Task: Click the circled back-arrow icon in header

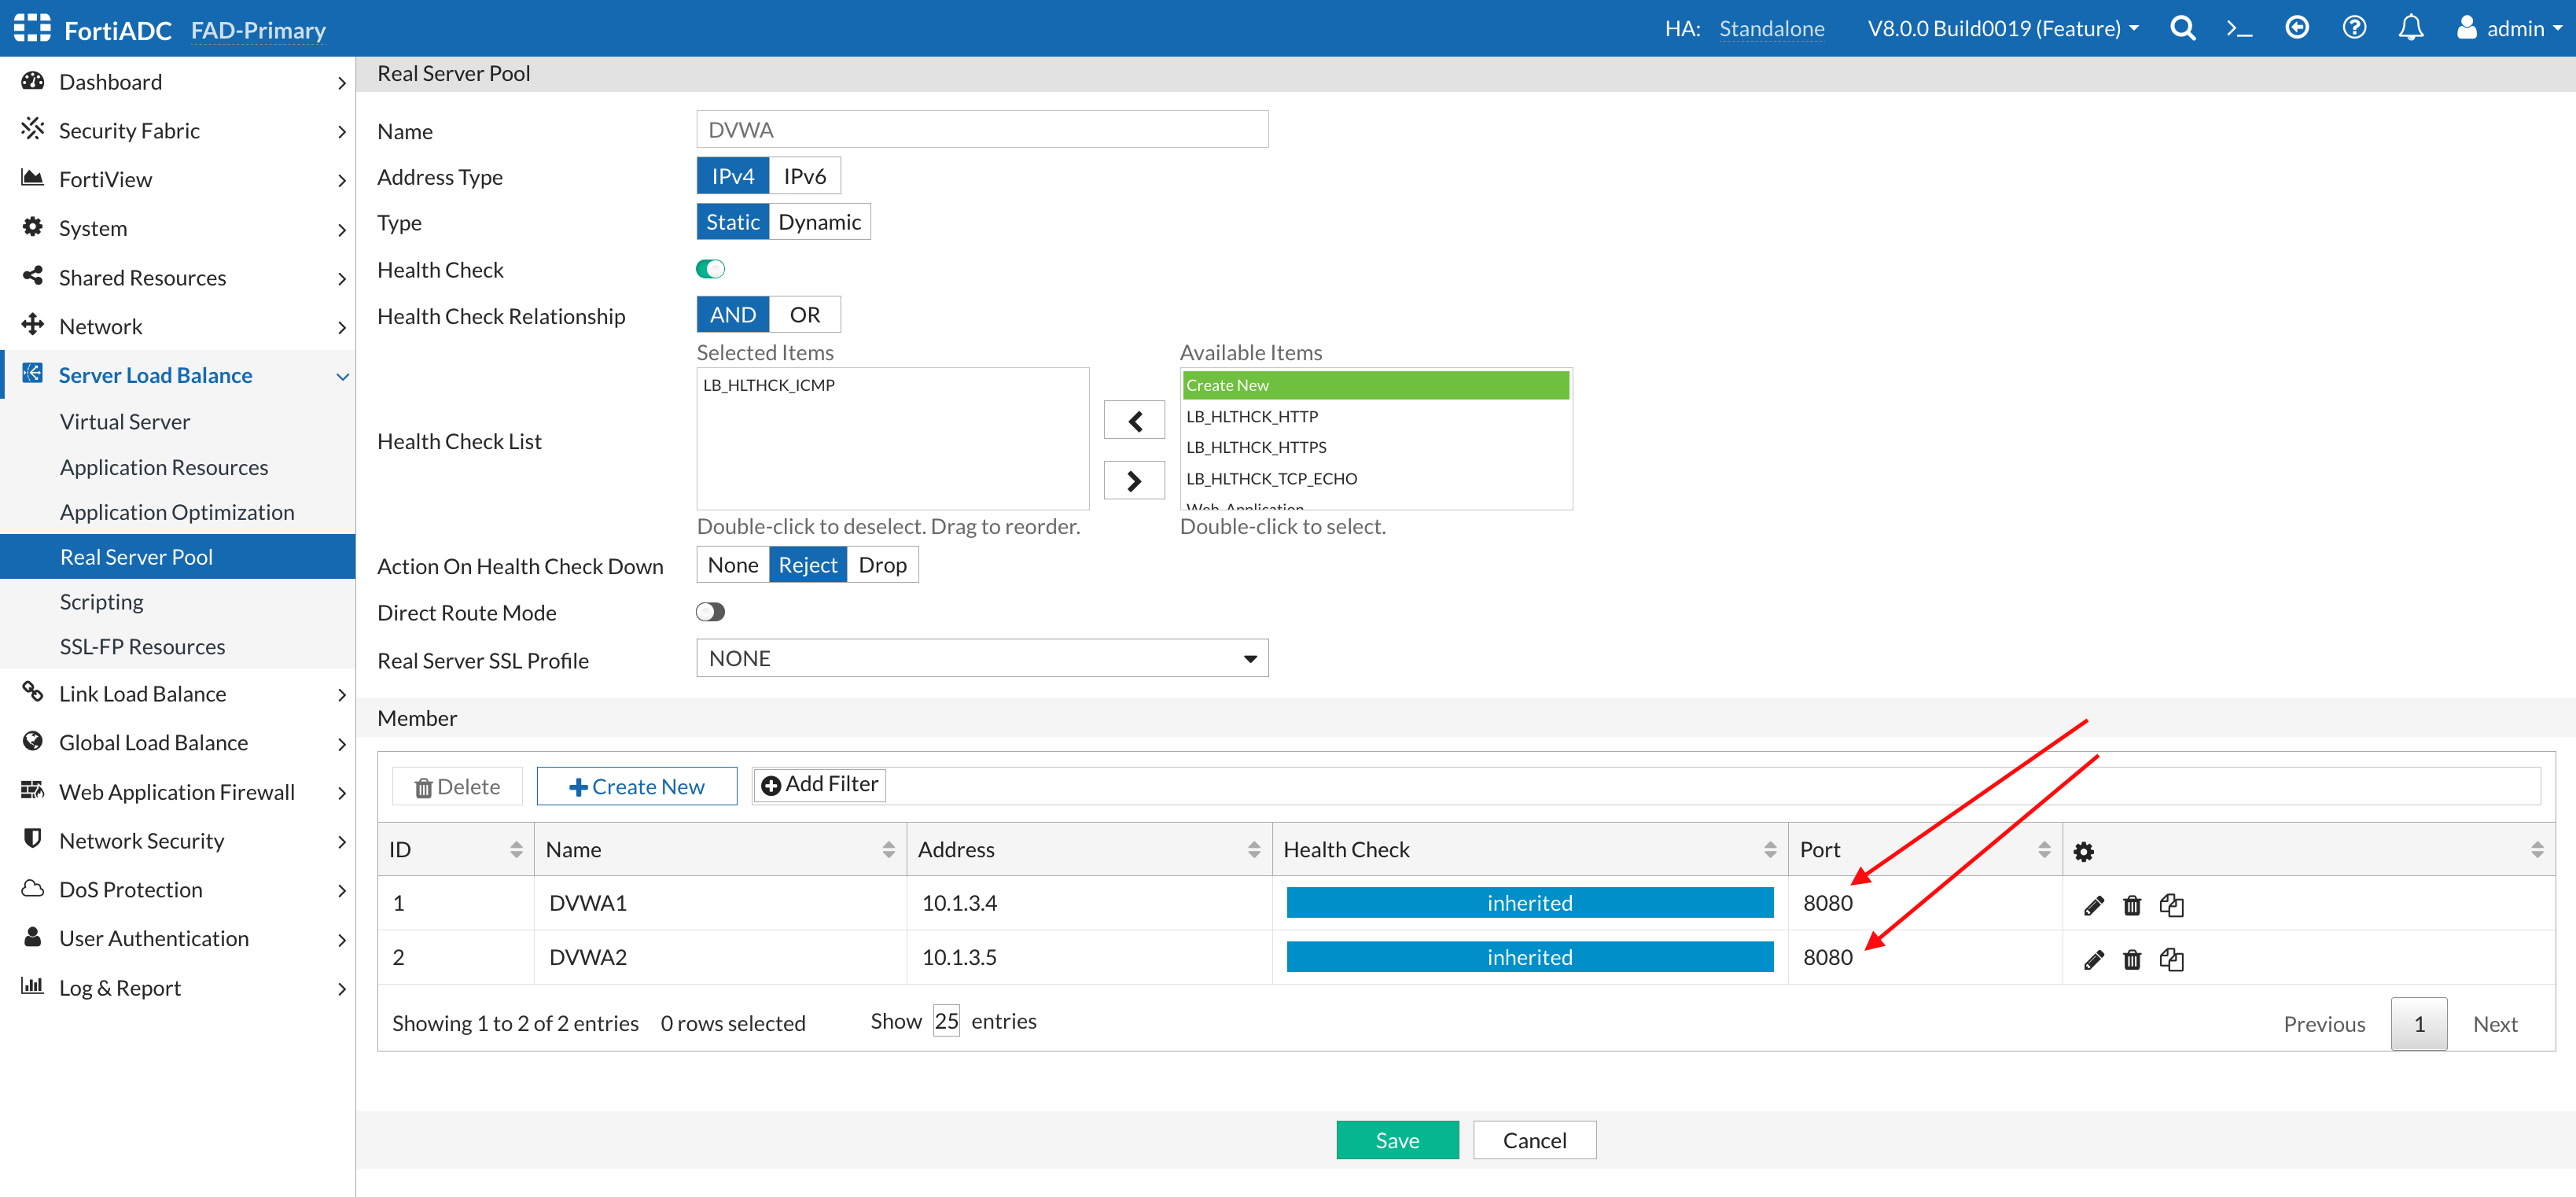Action: coord(2297,28)
